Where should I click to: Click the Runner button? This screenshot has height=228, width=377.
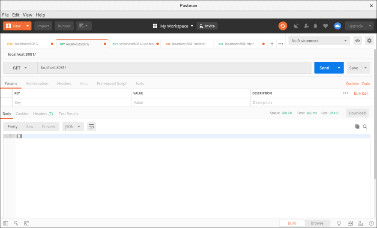tap(64, 26)
